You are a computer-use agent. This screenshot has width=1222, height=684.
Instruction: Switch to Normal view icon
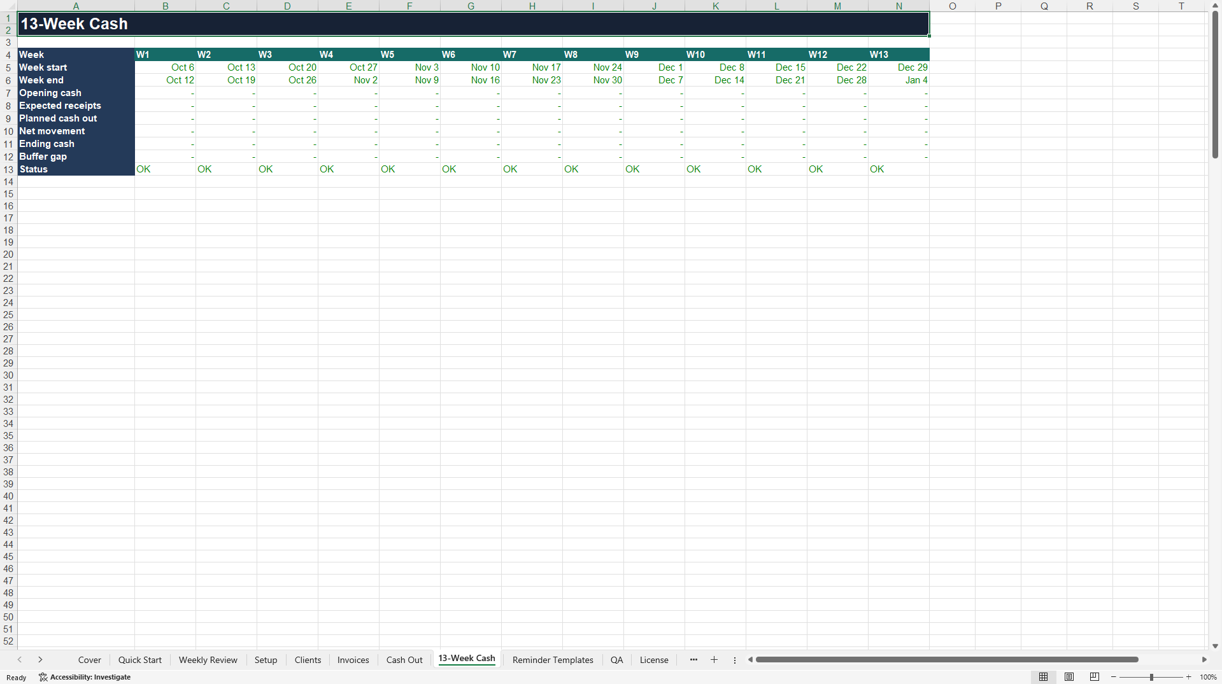[1043, 677]
